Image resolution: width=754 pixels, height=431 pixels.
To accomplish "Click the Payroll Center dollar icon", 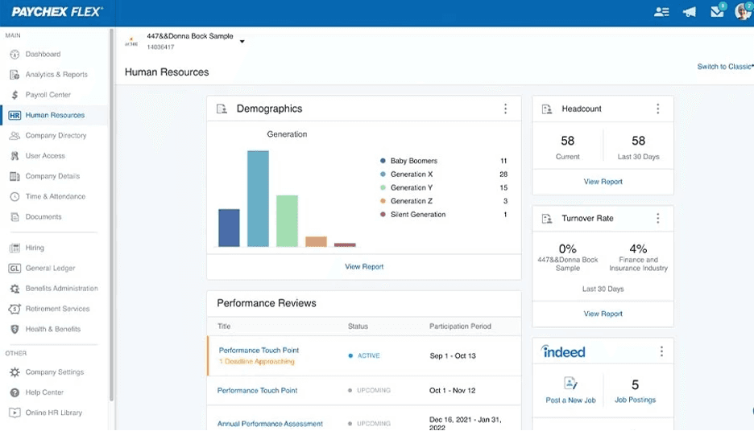I will (x=14, y=95).
